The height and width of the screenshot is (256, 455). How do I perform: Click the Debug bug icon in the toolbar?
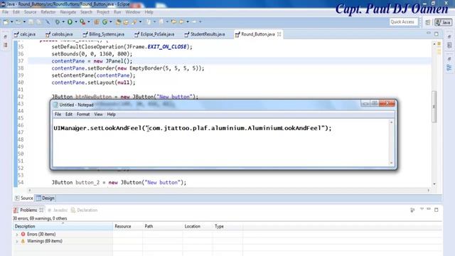[58, 22]
